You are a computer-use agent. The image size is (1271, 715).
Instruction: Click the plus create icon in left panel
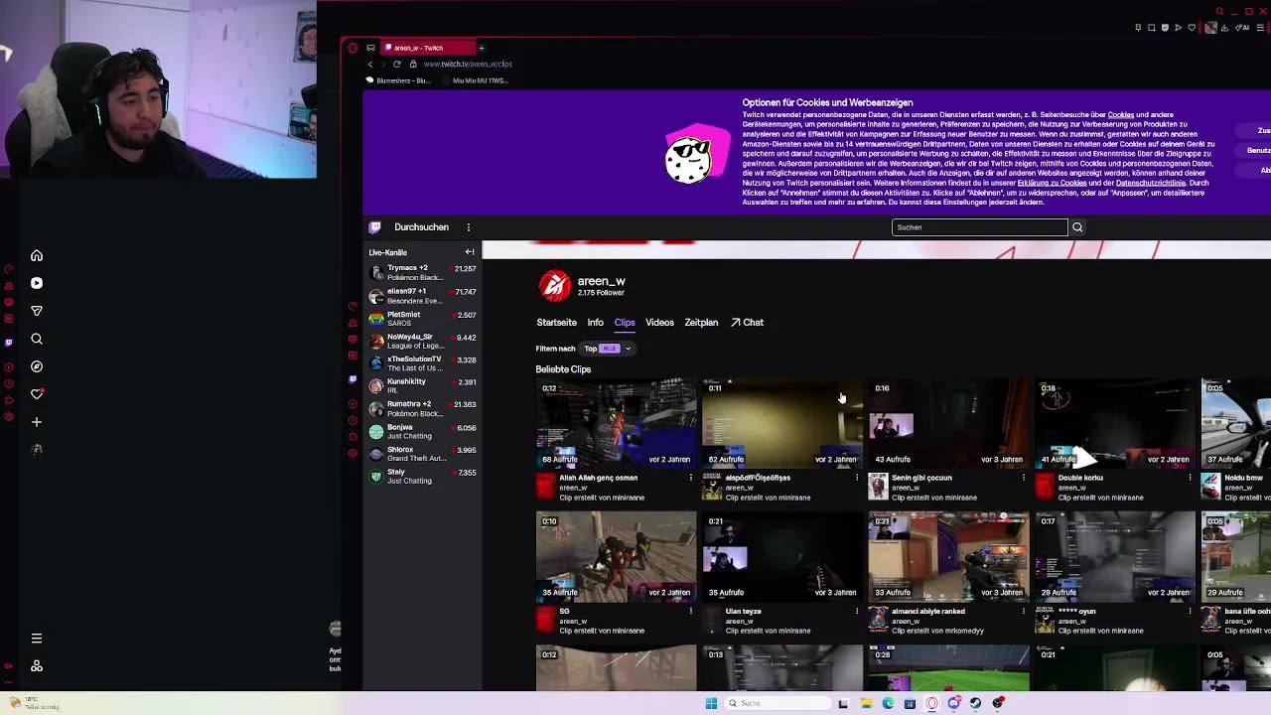pyautogui.click(x=37, y=422)
